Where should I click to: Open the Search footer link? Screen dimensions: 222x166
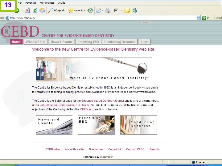154,149
